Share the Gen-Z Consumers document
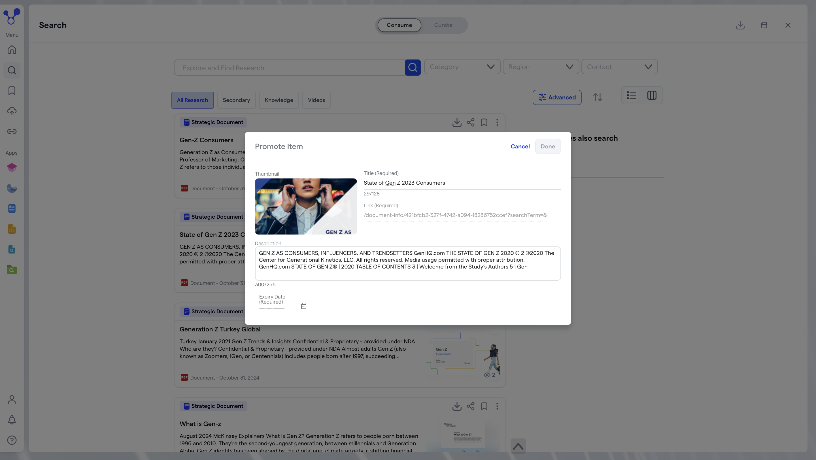 [470, 123]
